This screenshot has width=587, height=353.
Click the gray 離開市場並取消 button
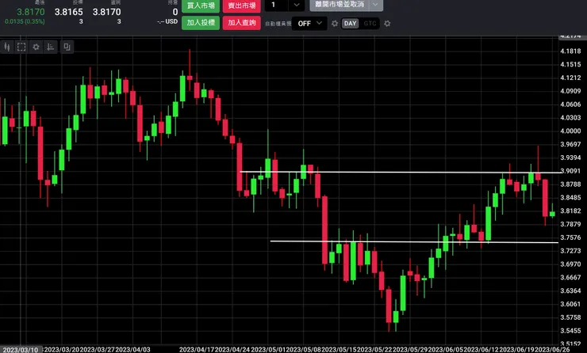(340, 5)
